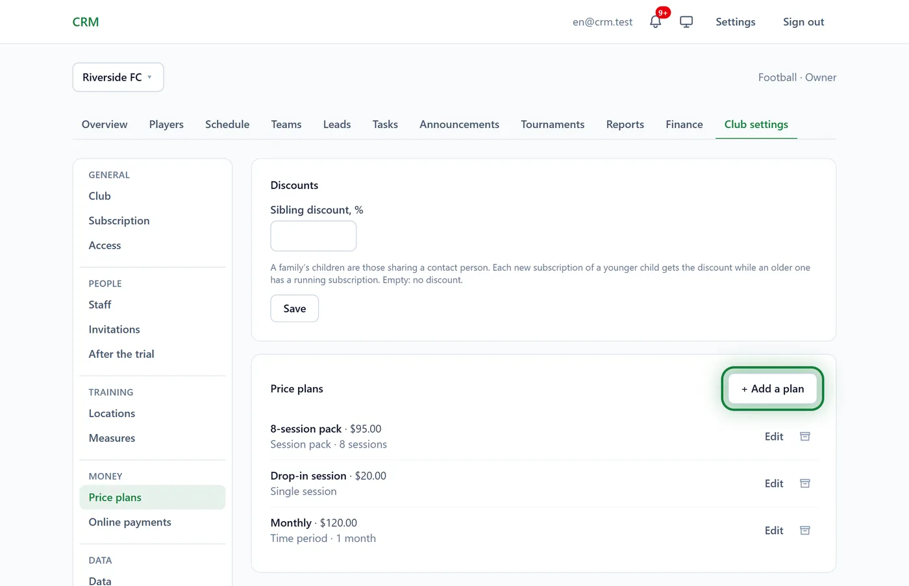Open the Schedule tab
The height and width of the screenshot is (586, 909).
point(227,124)
